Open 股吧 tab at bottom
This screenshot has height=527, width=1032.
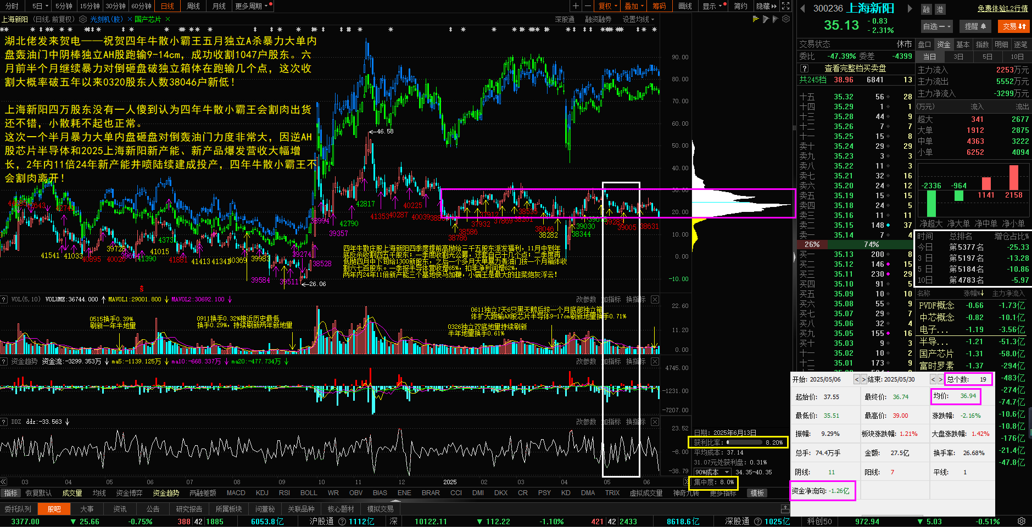coord(54,509)
